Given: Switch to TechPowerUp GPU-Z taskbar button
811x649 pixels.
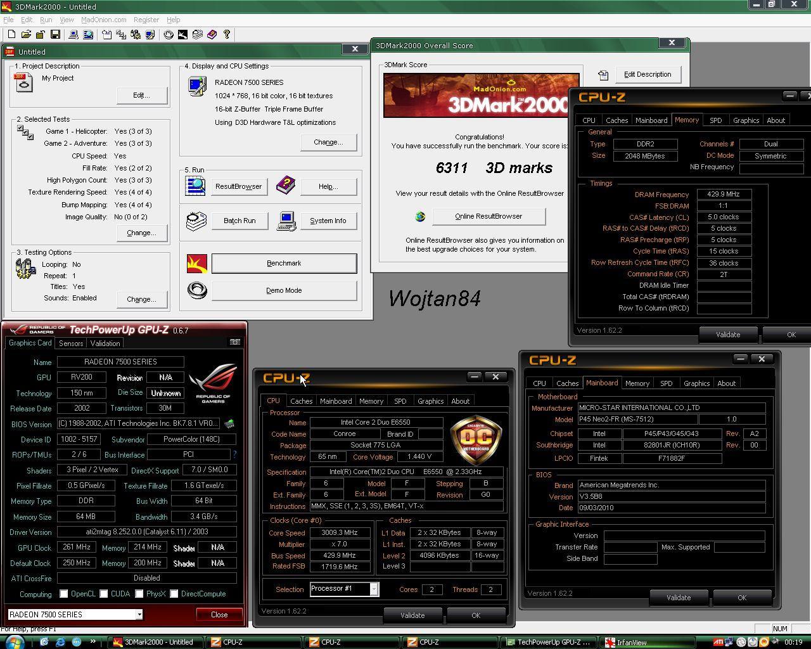Looking at the screenshot, I should click(549, 642).
